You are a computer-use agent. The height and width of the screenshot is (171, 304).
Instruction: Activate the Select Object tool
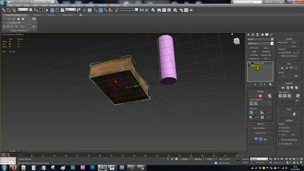[x=30, y=10]
